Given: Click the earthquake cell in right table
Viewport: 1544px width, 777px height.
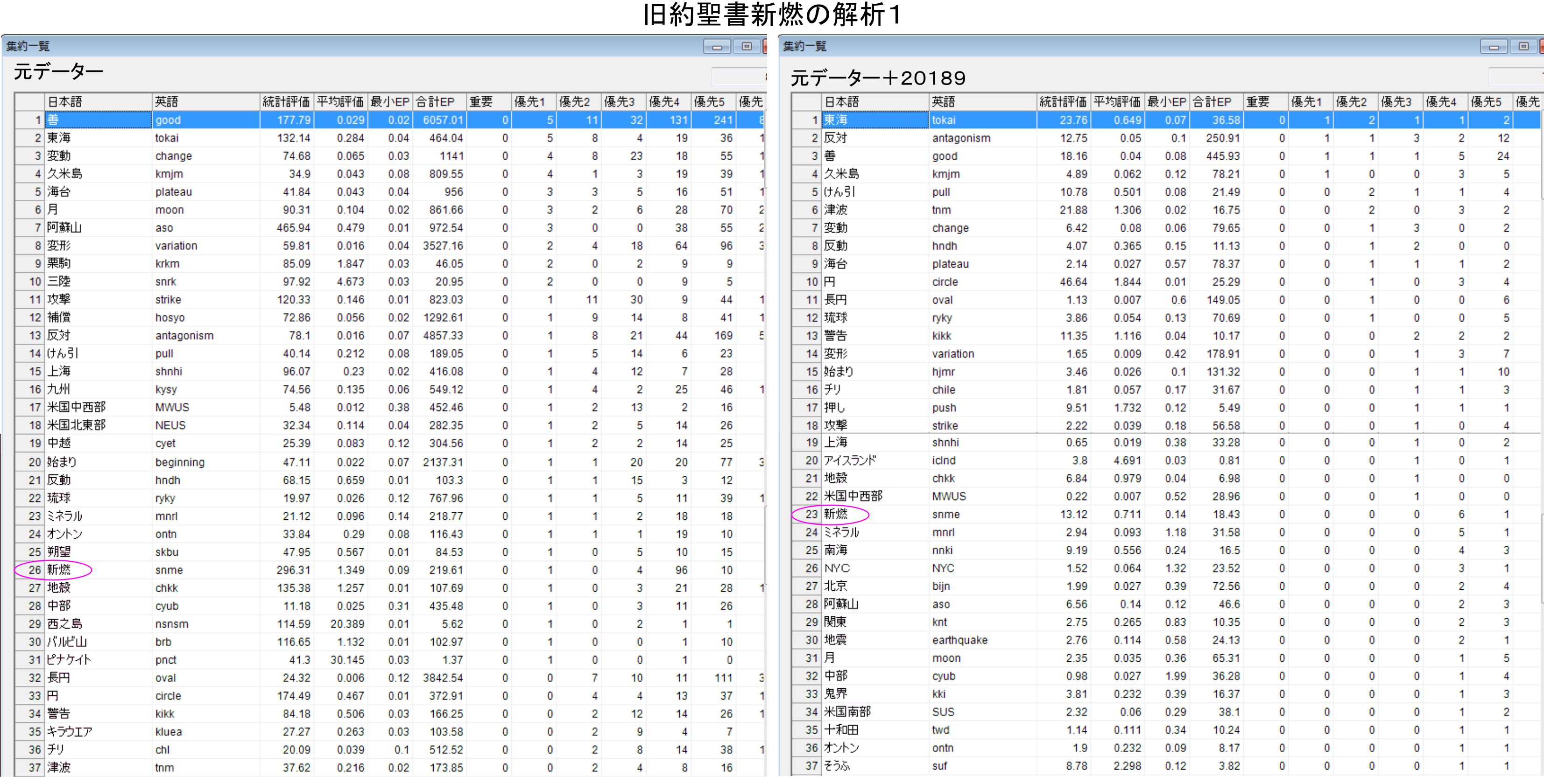Looking at the screenshot, I should [x=959, y=640].
